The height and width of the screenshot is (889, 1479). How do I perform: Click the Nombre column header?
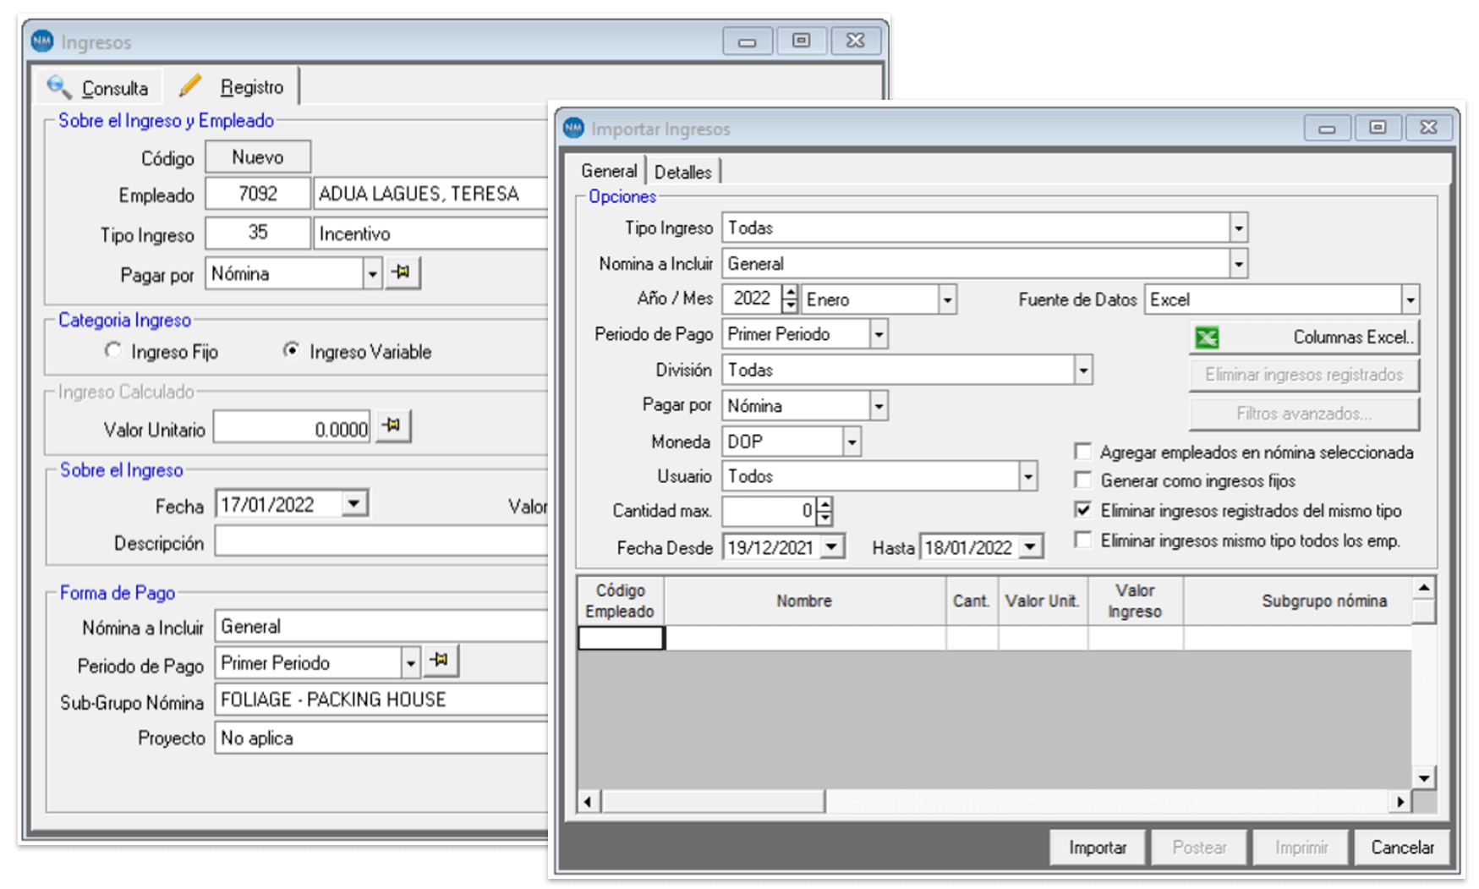pyautogui.click(x=804, y=601)
